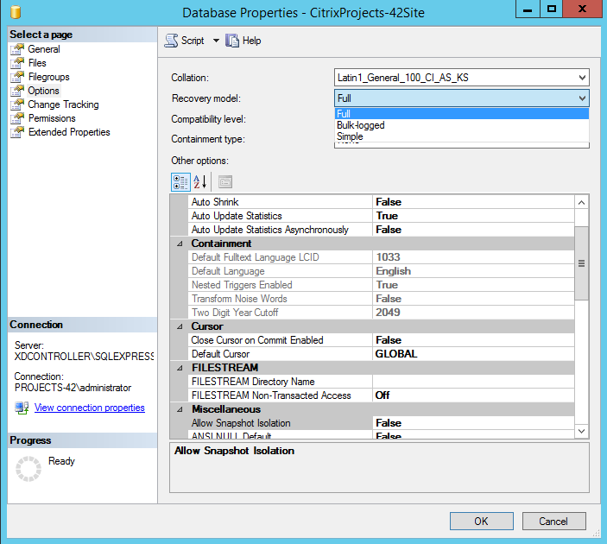
Task: Click the Permissions page icon
Action: 17,118
